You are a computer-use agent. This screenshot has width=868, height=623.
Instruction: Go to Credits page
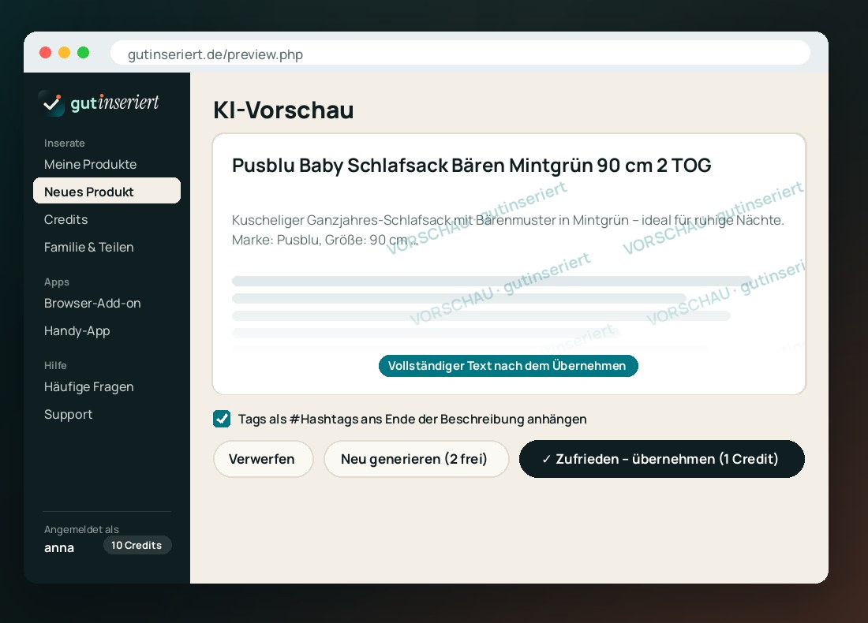[65, 220]
